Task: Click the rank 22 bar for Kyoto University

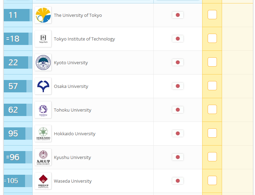Action: [16, 62]
